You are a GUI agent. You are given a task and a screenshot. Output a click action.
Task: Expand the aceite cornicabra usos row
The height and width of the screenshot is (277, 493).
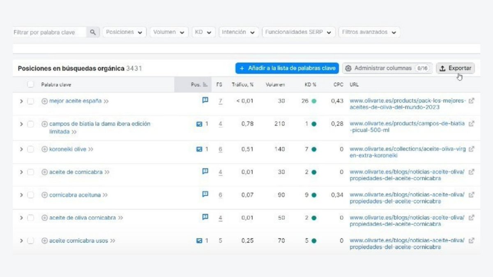coord(21,241)
